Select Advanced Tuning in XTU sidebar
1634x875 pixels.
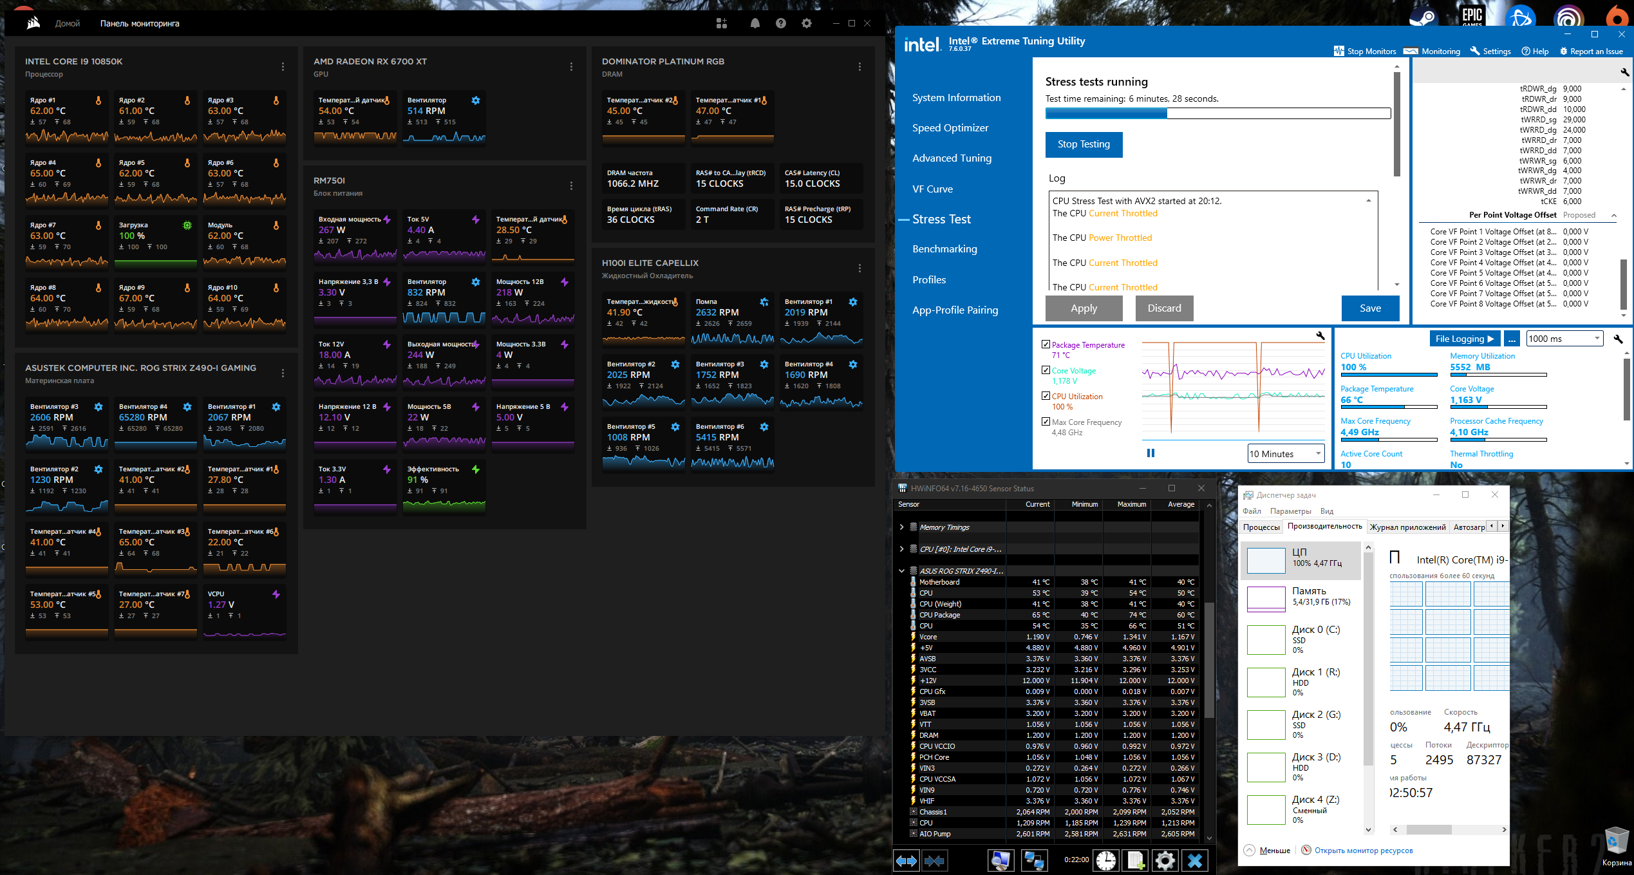952,158
